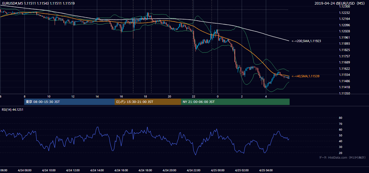
Task: Click price level 1.12232 on price axis
Action: [344, 13]
